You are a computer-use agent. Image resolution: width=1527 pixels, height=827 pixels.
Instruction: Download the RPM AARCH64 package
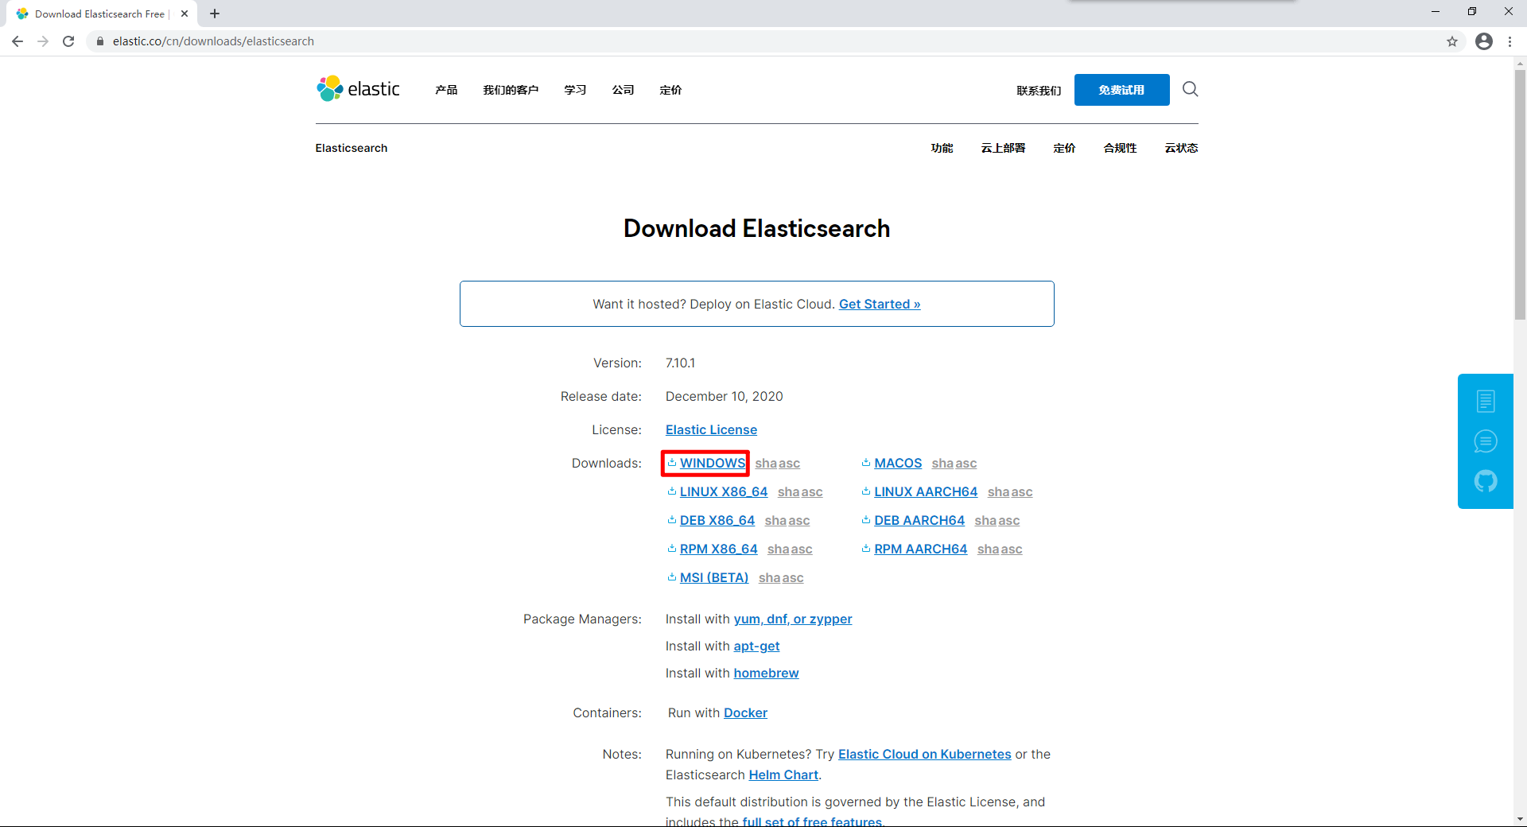point(921,549)
